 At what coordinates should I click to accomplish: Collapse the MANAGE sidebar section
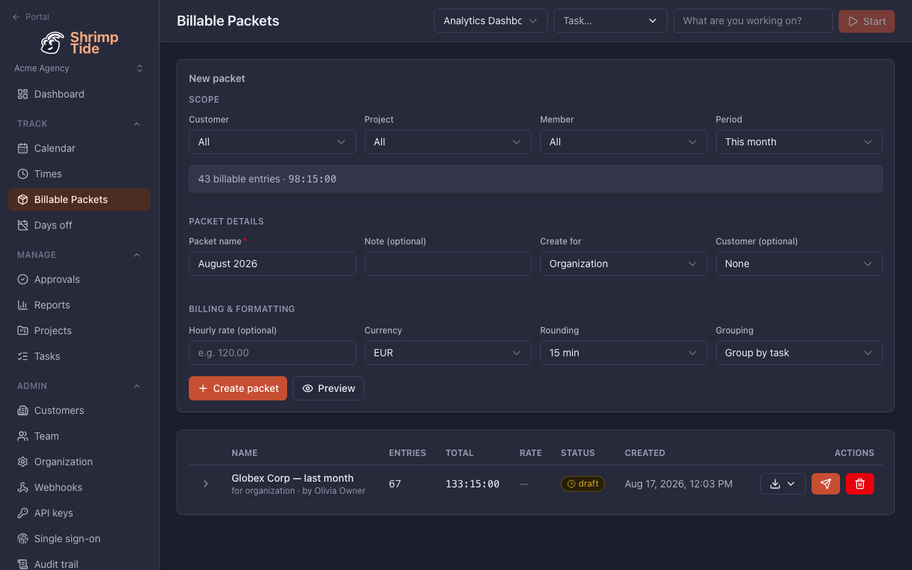pyautogui.click(x=137, y=255)
